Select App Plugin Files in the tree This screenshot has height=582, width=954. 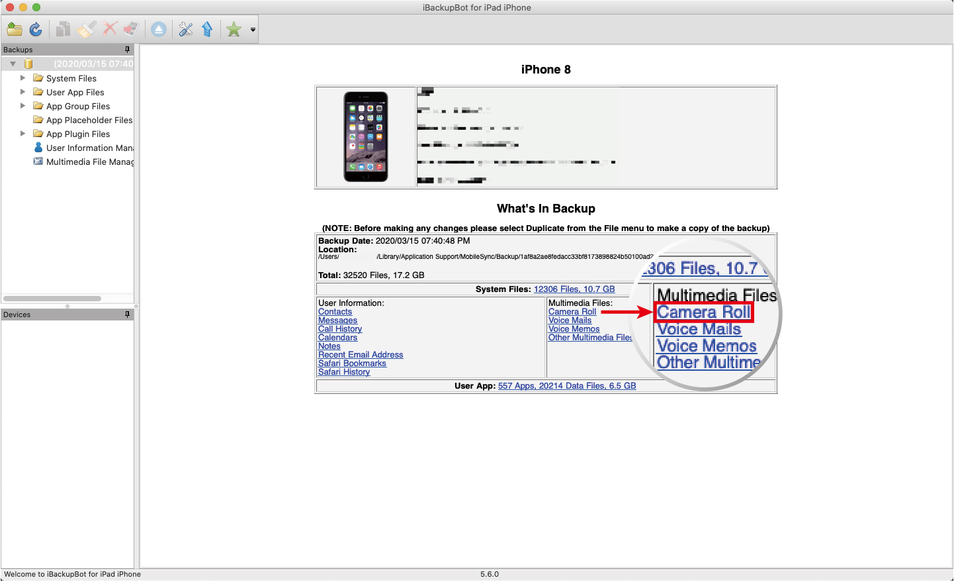pos(78,134)
